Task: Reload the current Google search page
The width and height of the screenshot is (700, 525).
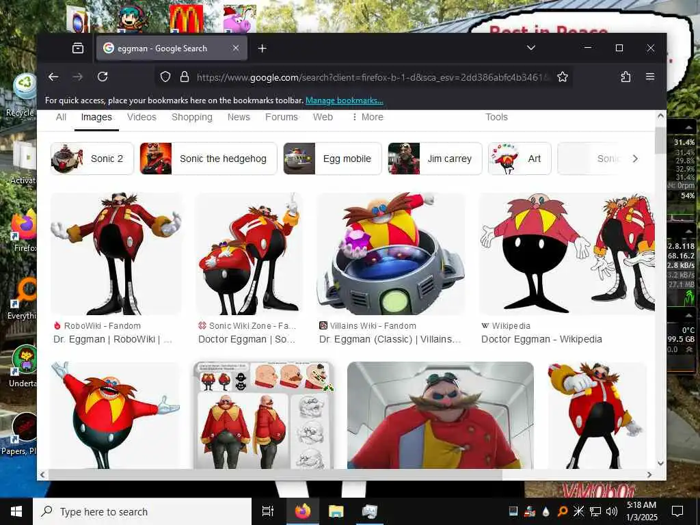Action: click(x=103, y=77)
